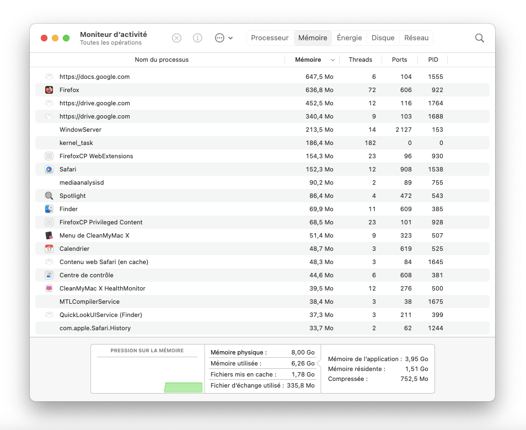Image resolution: width=526 pixels, height=430 pixels.
Task: Click the ellipsis more-options toolbar icon
Action: (x=219, y=38)
